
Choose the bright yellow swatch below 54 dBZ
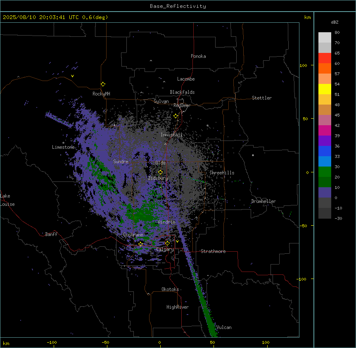tap(325, 89)
